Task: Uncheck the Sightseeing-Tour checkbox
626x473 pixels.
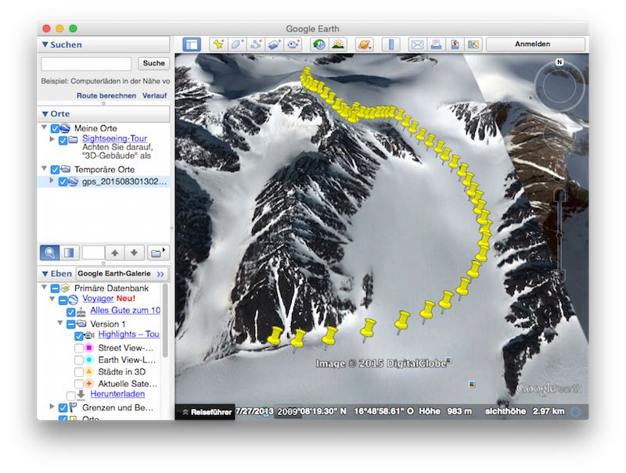Action: (x=63, y=141)
